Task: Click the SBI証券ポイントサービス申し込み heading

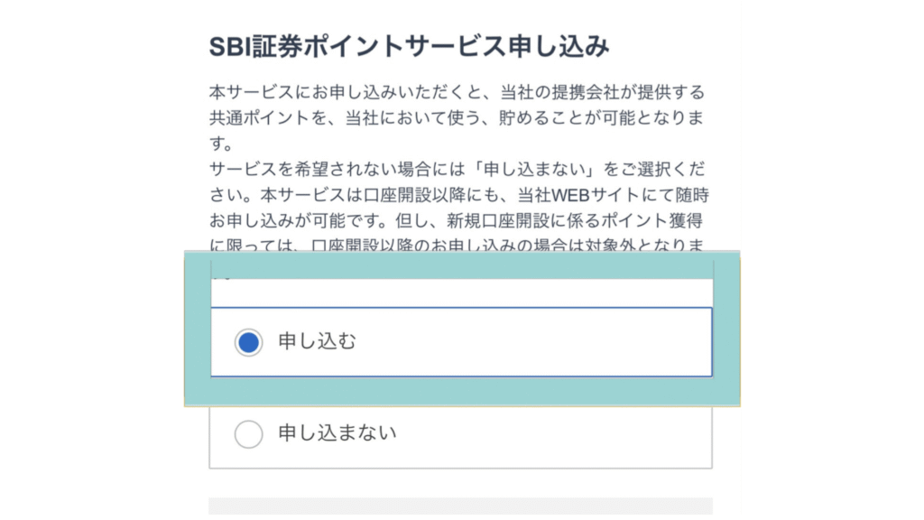Action: click(x=409, y=47)
